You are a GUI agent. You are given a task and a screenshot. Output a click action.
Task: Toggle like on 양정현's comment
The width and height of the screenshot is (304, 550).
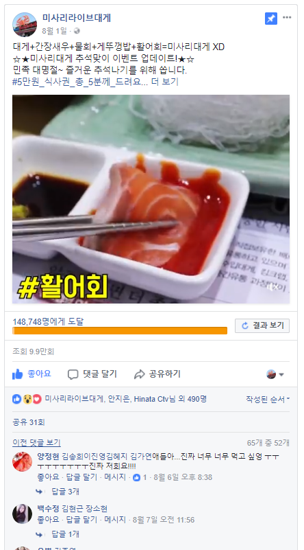[x=44, y=477]
